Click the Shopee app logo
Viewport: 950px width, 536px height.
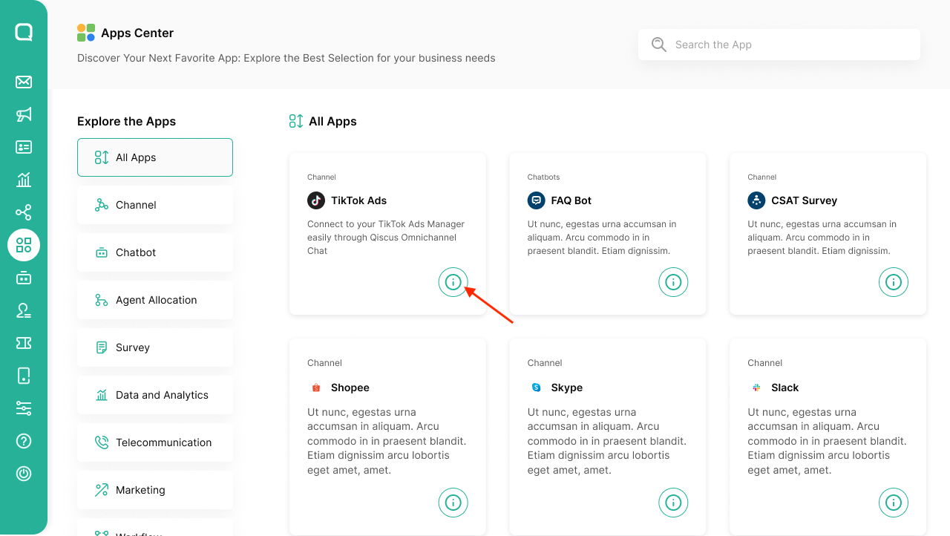pos(316,388)
